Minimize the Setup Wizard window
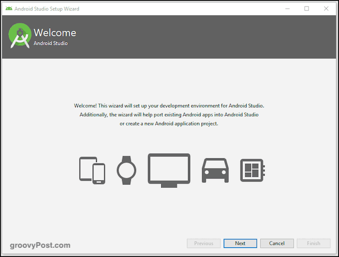Viewport: 339px width, 257px height. pos(287,9)
